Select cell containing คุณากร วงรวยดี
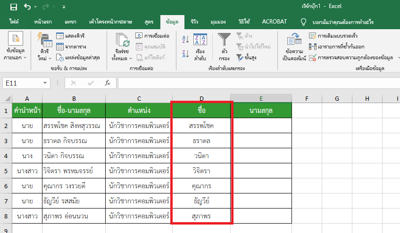Image resolution: width=400 pixels, height=233 pixels. pyautogui.click(x=74, y=186)
